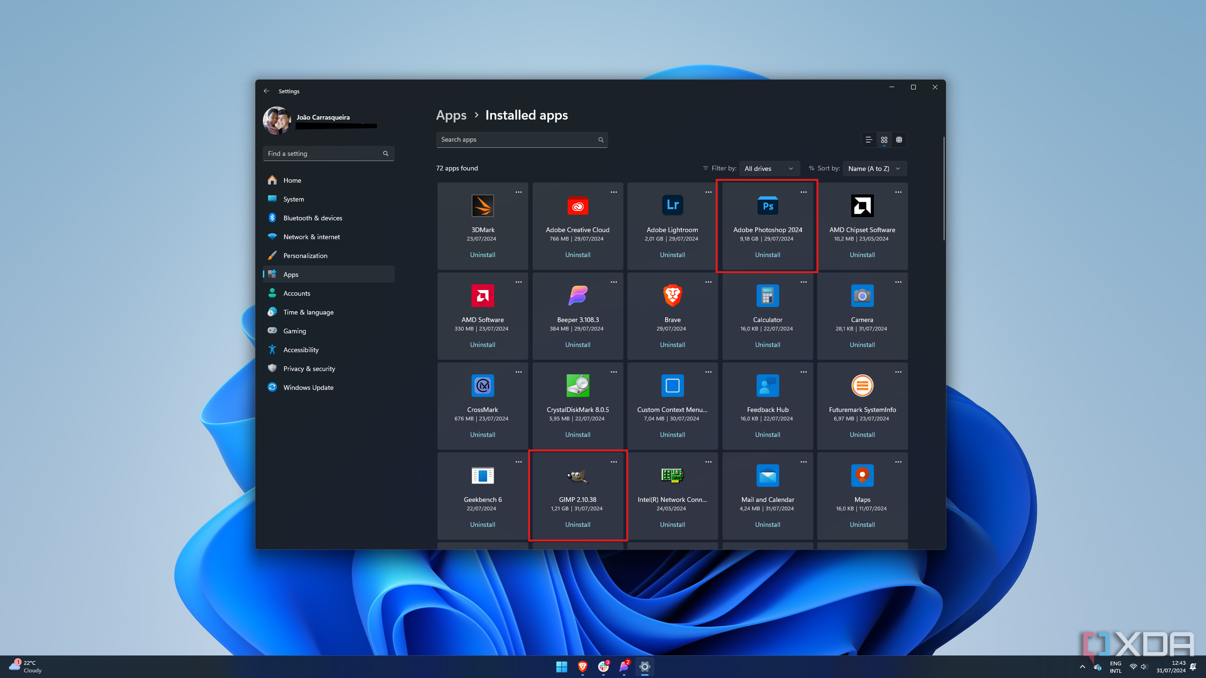This screenshot has width=1206, height=678.
Task: Show hidden tray icons
Action: click(x=1082, y=667)
